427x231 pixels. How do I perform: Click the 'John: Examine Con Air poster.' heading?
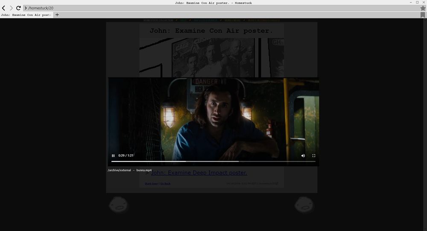(x=211, y=31)
